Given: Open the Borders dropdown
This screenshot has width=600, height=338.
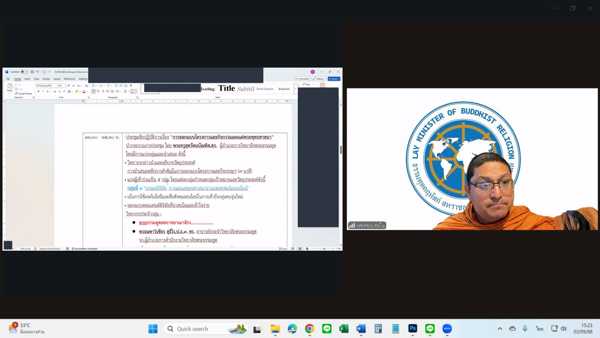Looking at the screenshot, I should pyautogui.click(x=135, y=92).
